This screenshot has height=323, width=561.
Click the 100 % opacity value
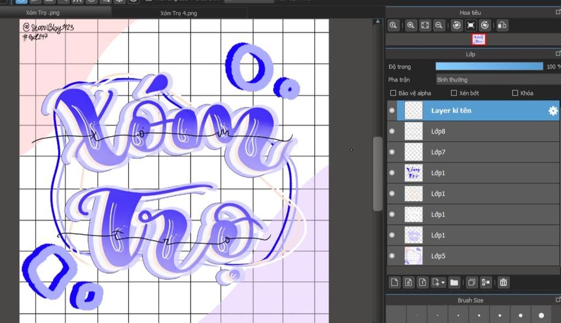point(553,66)
